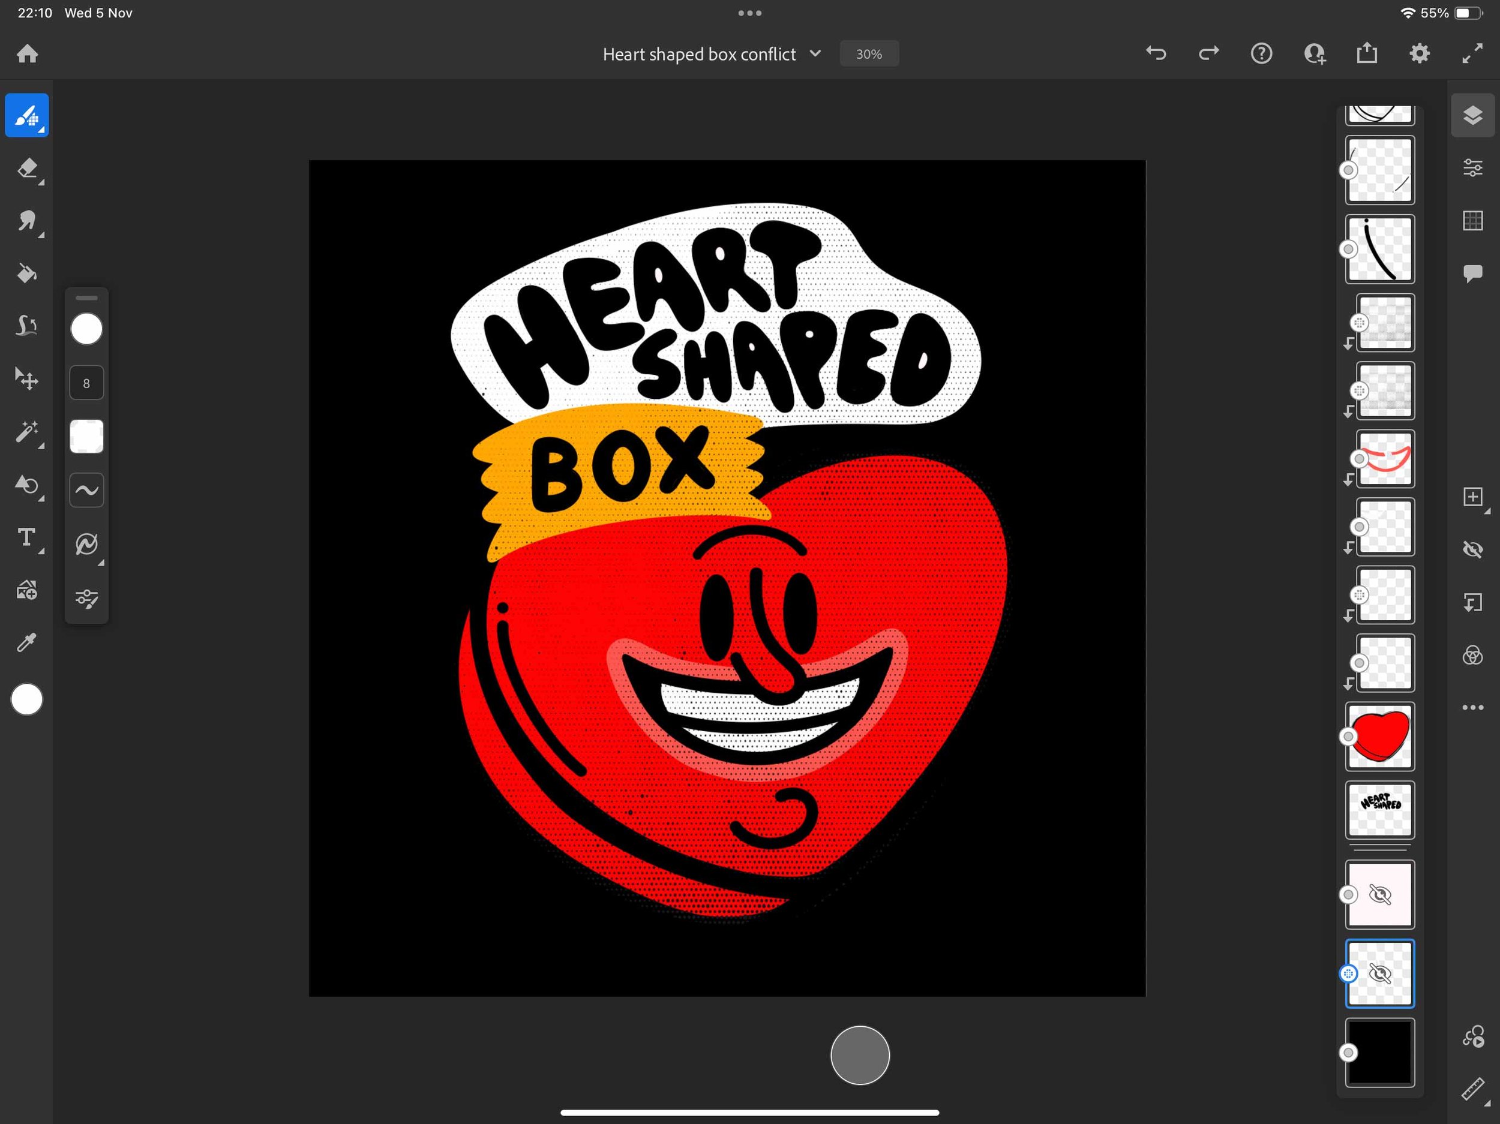Tap the 30% zoom level field
The width and height of the screenshot is (1500, 1124).
click(x=869, y=53)
